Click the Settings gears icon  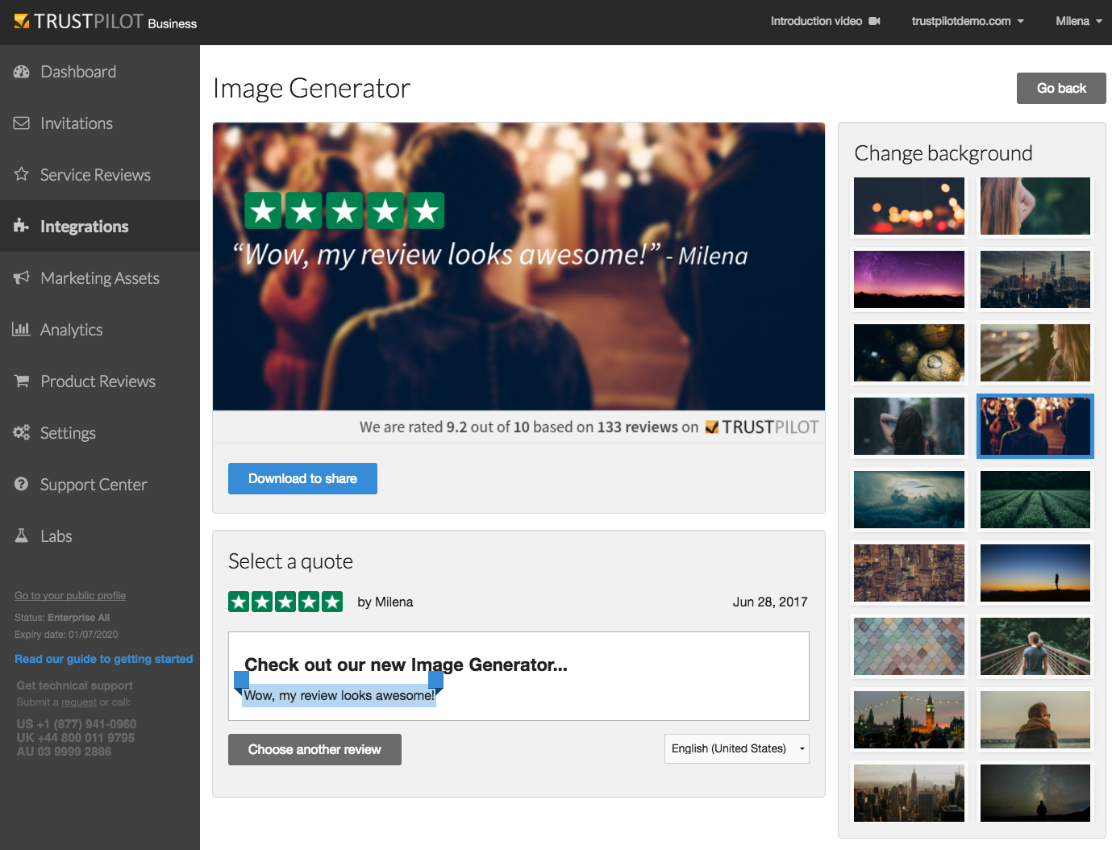pos(22,432)
